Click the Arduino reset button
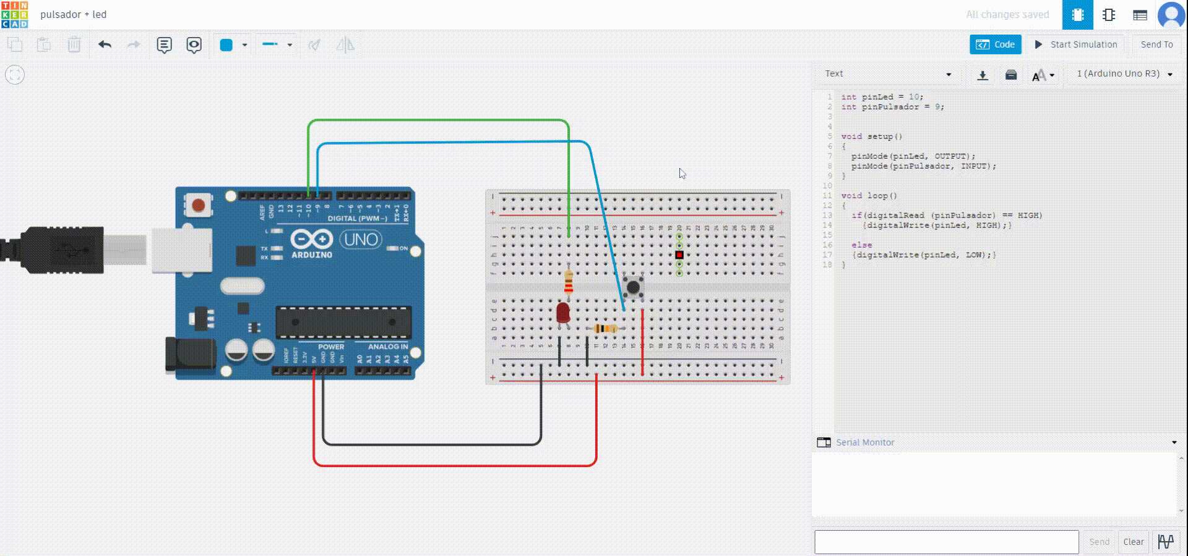 click(x=199, y=204)
